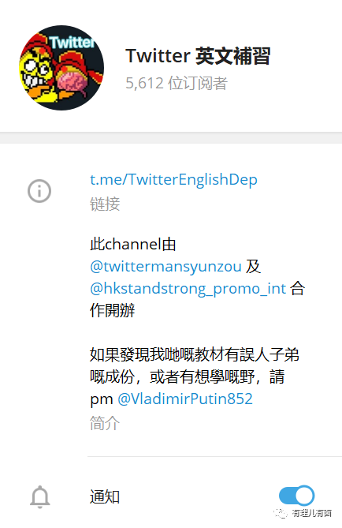The image size is (342, 528).
Task: Click the 有理儿有面 watermark text
Action: 312,513
